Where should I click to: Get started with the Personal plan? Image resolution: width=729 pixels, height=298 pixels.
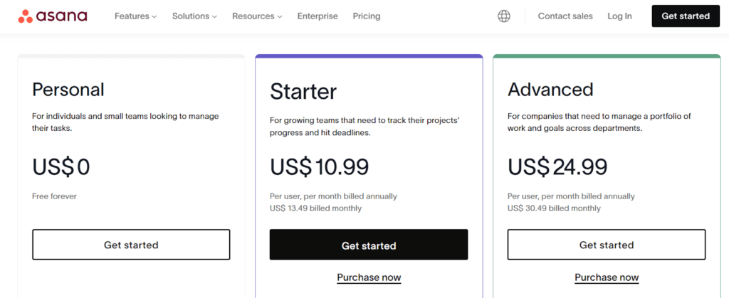(x=131, y=245)
